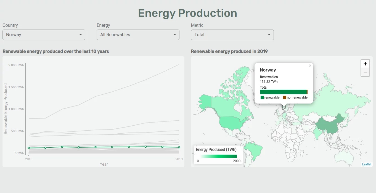Click the 'Norway' popup title
This screenshot has width=376, height=193.
click(x=268, y=70)
